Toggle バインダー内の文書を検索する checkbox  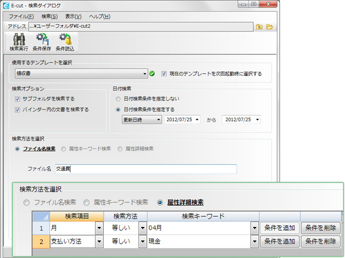coord(17,109)
